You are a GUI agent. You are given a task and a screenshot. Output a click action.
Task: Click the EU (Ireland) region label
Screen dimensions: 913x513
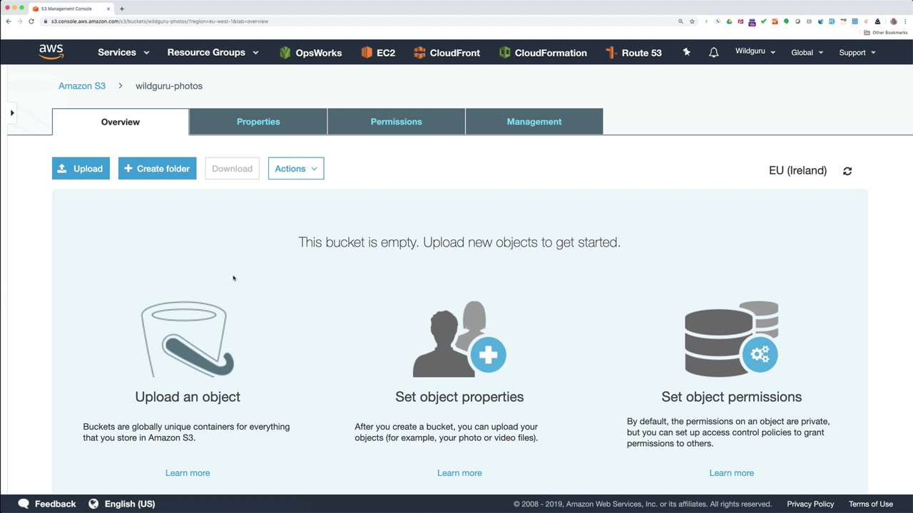coord(797,171)
